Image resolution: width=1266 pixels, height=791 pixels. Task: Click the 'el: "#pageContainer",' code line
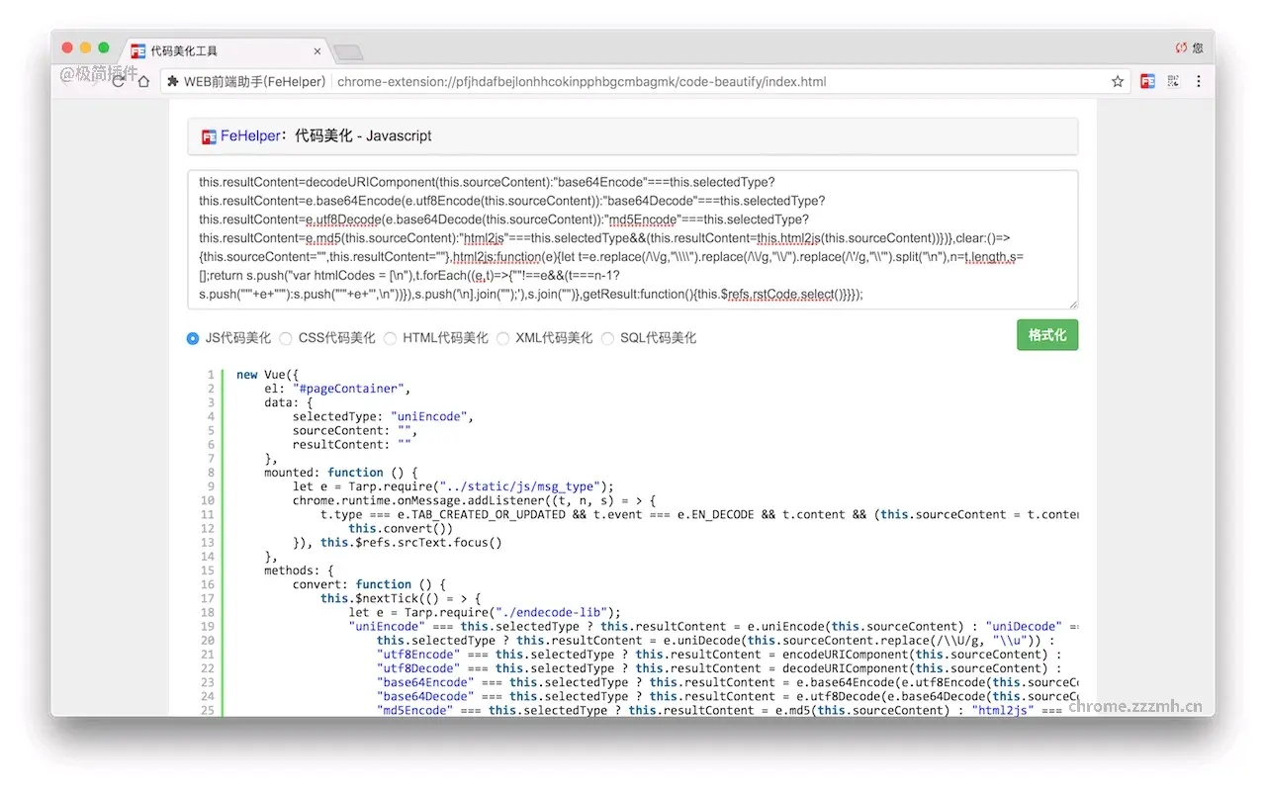pyautogui.click(x=337, y=389)
